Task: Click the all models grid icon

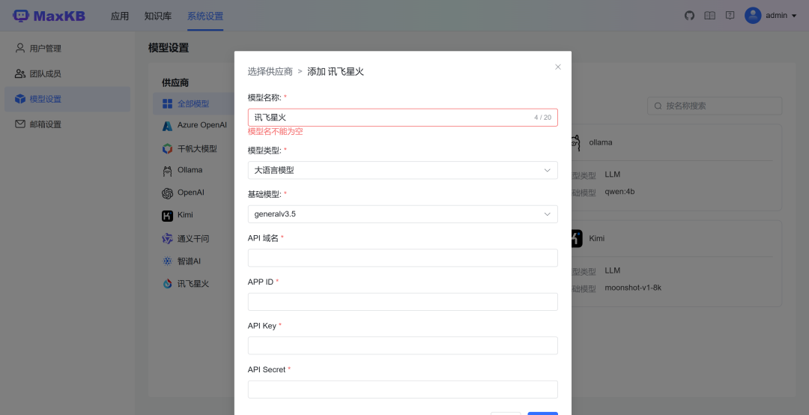Action: tap(167, 103)
